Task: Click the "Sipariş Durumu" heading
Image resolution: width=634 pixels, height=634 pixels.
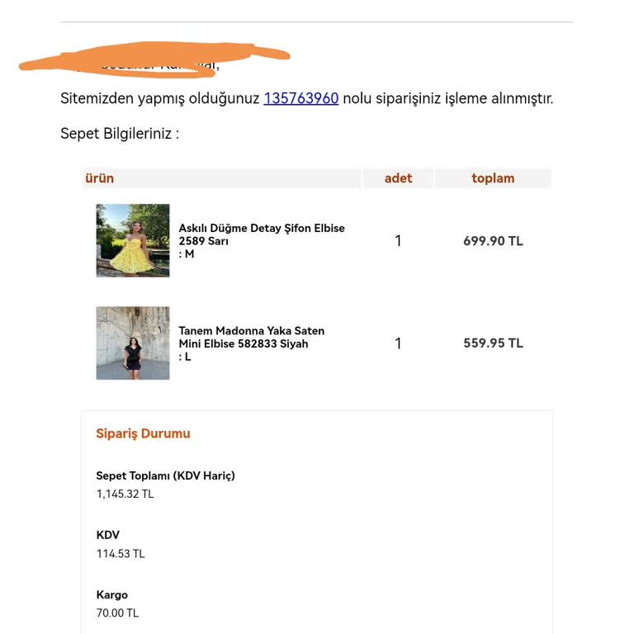Action: pyautogui.click(x=143, y=433)
